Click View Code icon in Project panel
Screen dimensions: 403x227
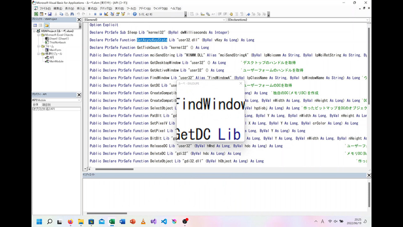[35, 25]
